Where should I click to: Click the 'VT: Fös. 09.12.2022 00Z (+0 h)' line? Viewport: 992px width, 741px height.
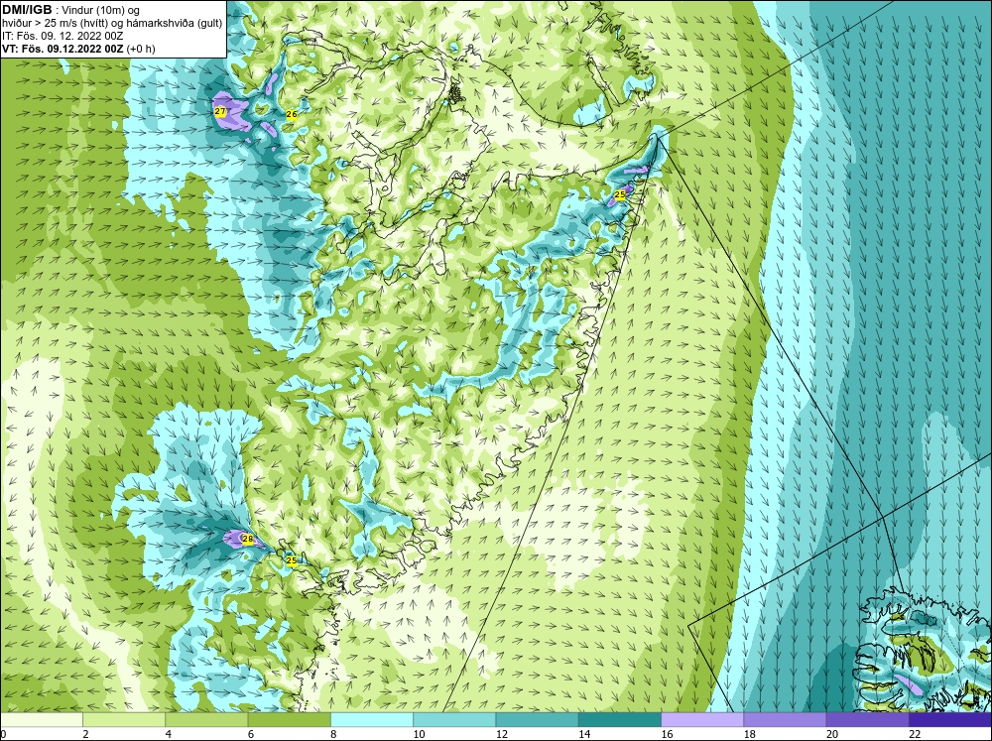point(78,49)
